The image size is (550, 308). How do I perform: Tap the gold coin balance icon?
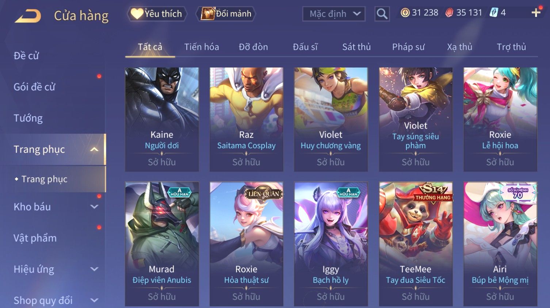coord(405,13)
